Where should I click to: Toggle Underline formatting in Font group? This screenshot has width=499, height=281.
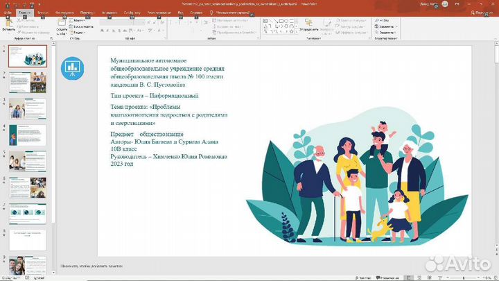click(113, 31)
